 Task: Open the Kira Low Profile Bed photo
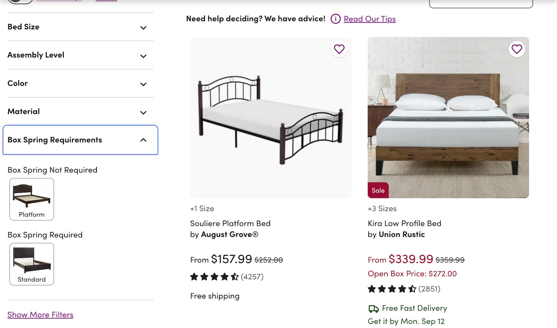448,118
